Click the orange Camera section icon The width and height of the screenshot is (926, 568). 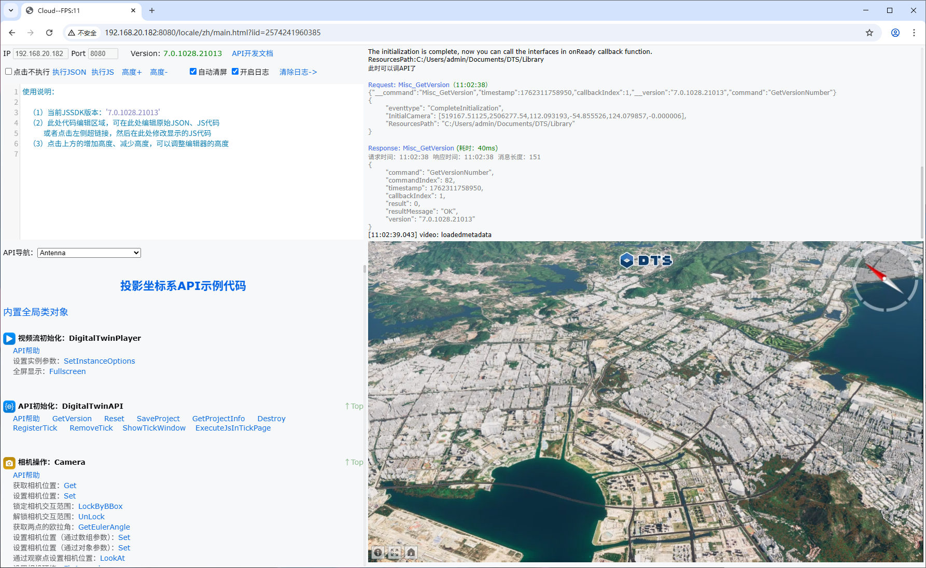9,463
